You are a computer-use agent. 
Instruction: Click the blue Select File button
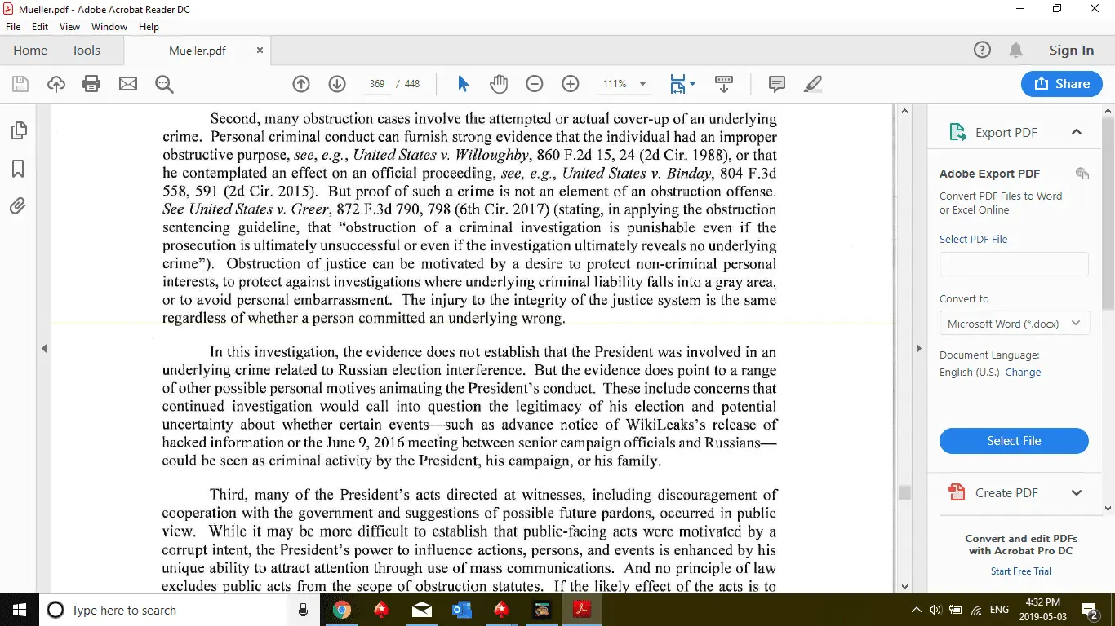click(1014, 441)
